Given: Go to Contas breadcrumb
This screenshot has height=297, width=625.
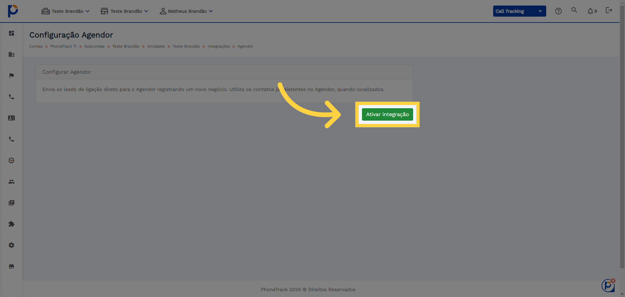Looking at the screenshot, I should point(36,46).
